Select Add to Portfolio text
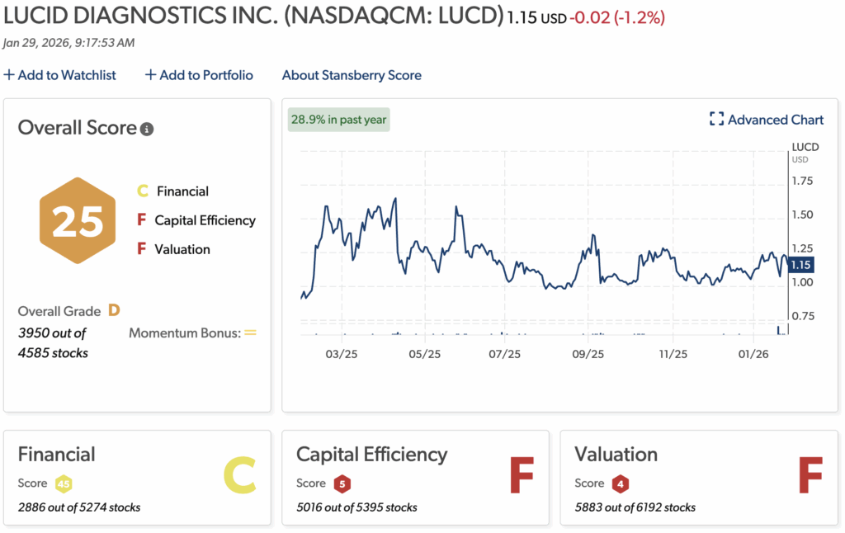The height and width of the screenshot is (533, 845). coord(206,75)
